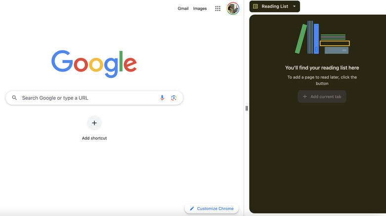
Task: Click the Customize Chrome button
Action: coord(211,209)
